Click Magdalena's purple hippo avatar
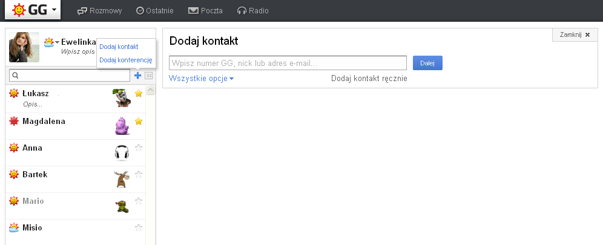 pyautogui.click(x=122, y=126)
